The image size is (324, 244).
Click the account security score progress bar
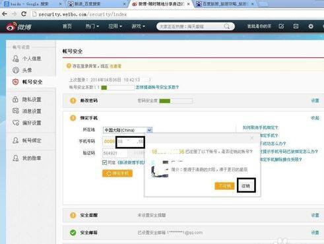point(117,88)
